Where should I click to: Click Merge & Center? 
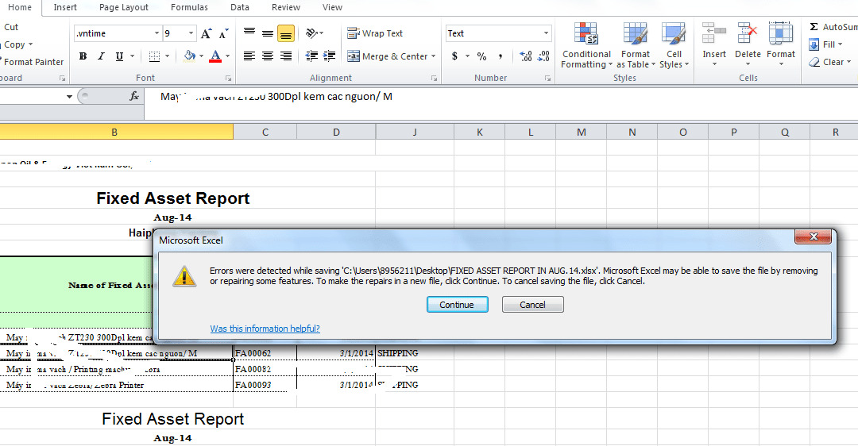pyautogui.click(x=387, y=56)
